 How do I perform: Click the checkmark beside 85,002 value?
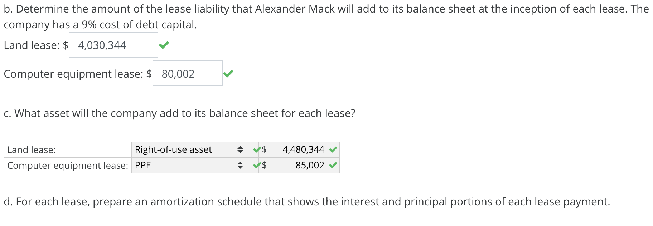pos(333,165)
